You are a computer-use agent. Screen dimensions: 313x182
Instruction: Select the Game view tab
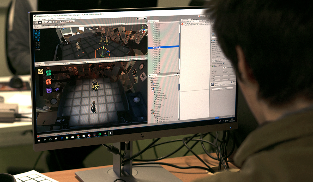tap(39, 63)
